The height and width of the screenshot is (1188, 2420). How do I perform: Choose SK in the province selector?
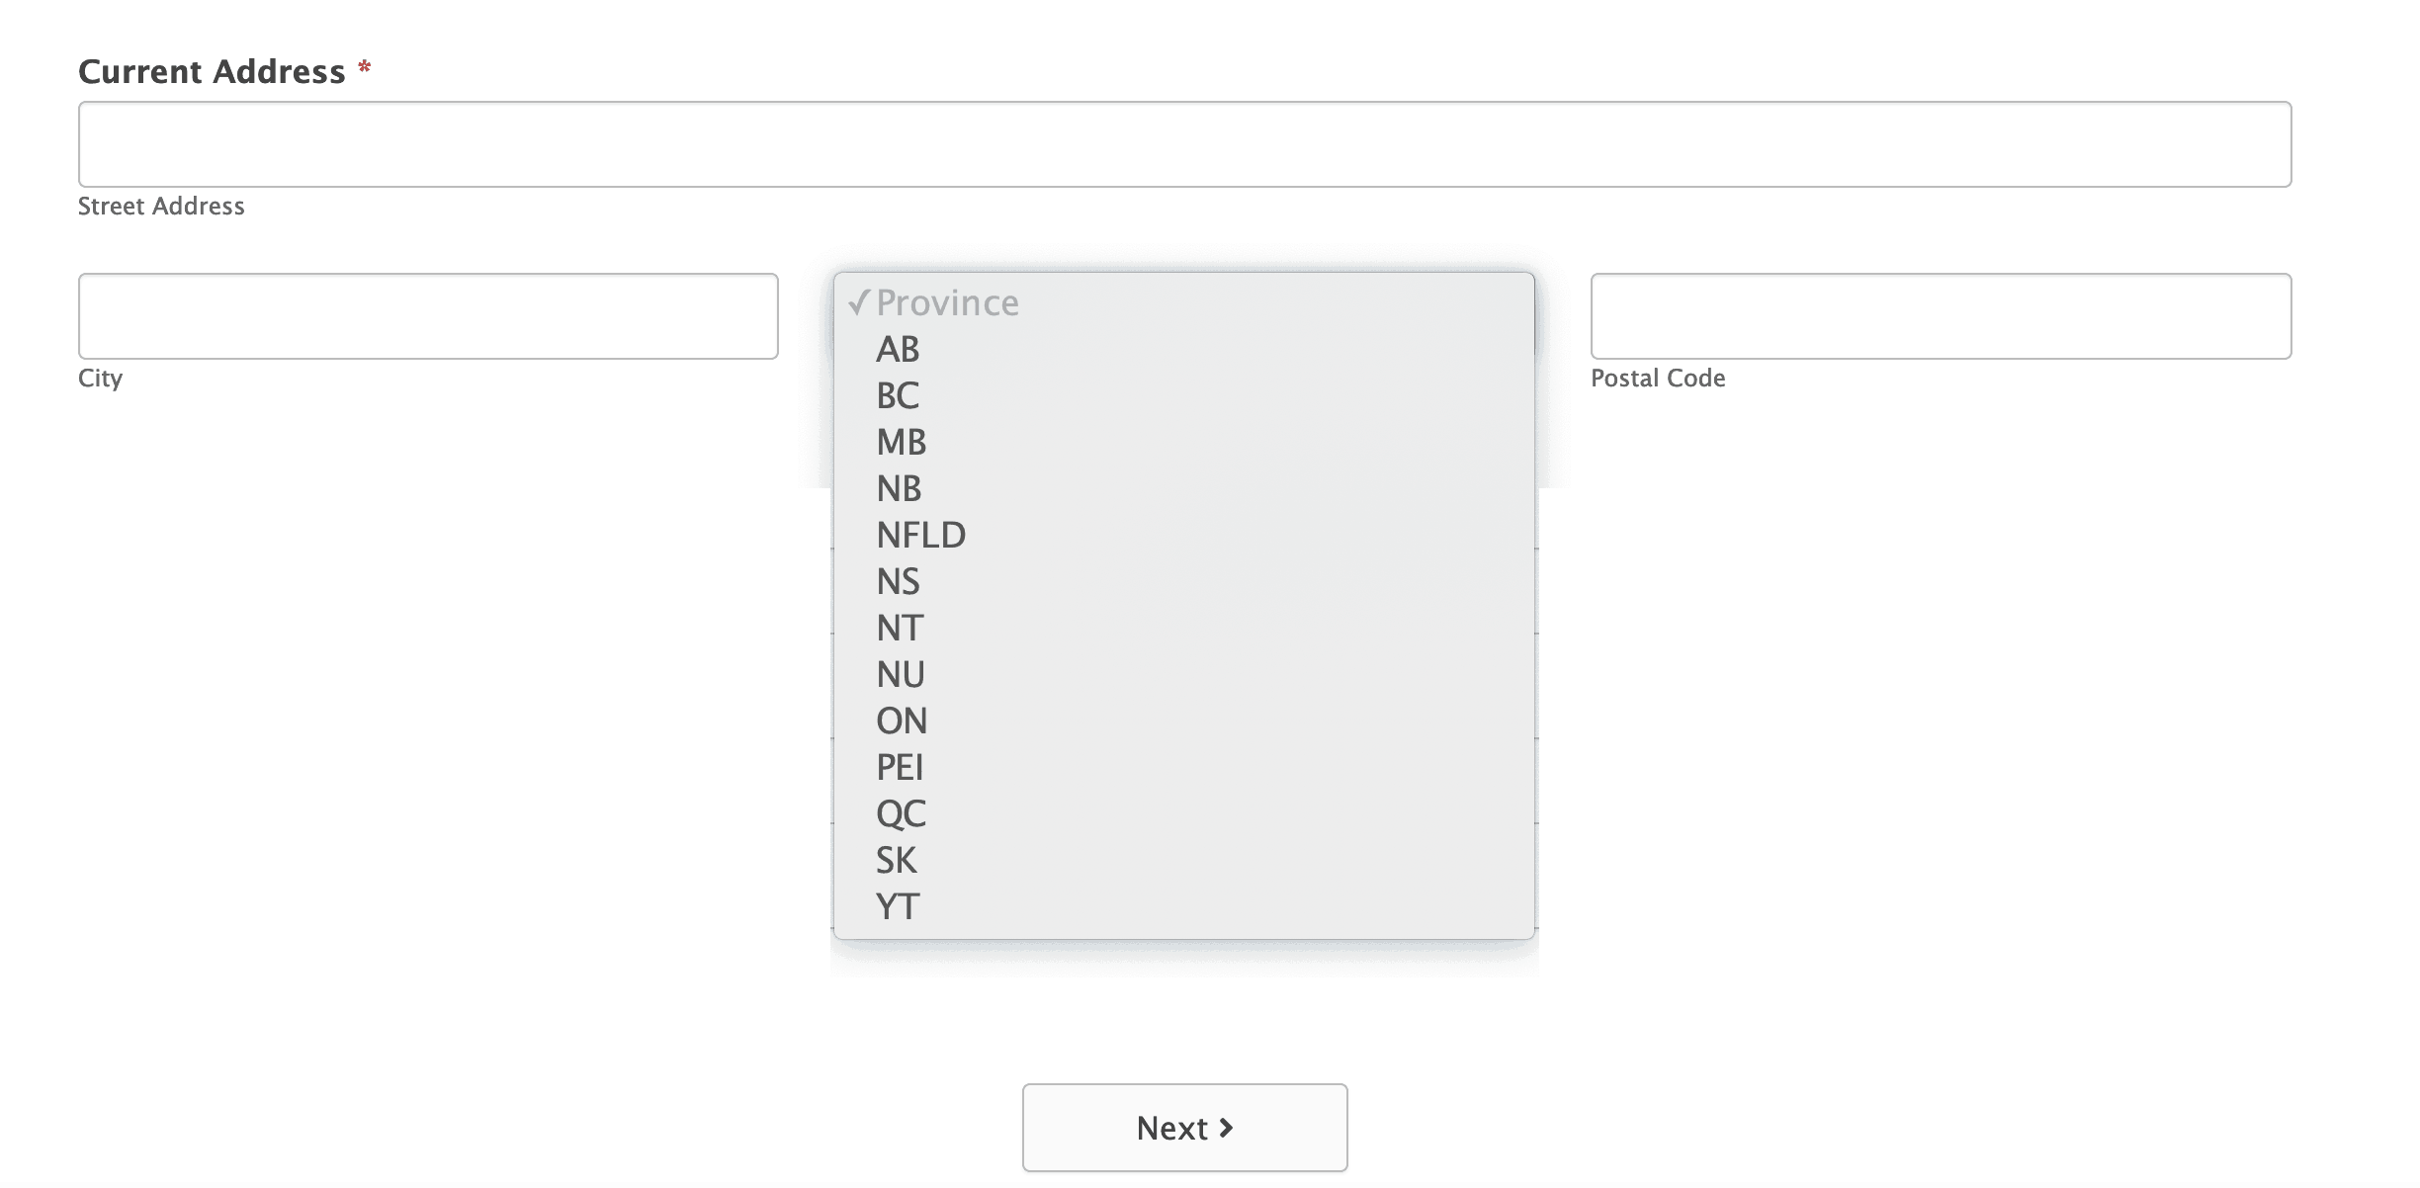tap(895, 859)
